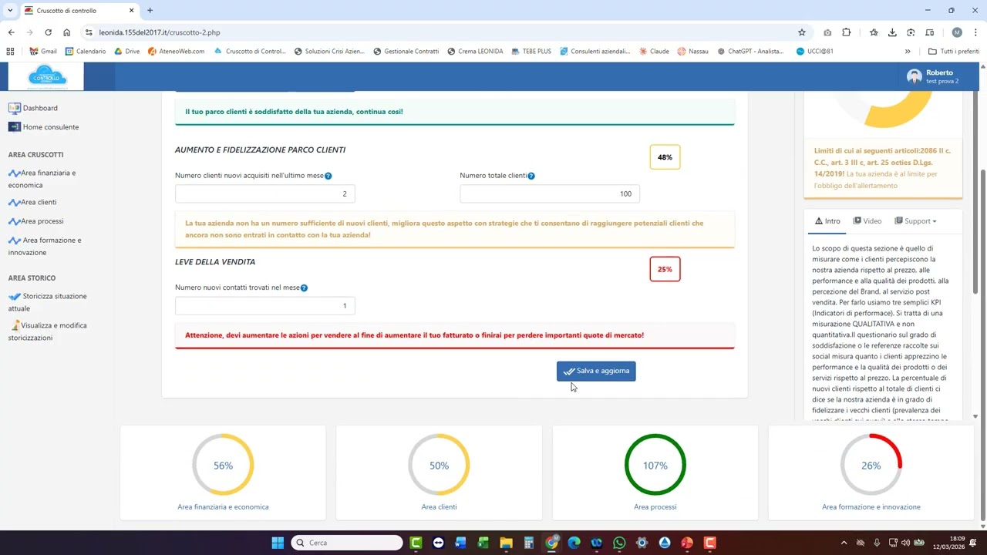Screen dimensions: 987x555
Task: Click the Numero totale clienti input field
Action: click(x=549, y=194)
